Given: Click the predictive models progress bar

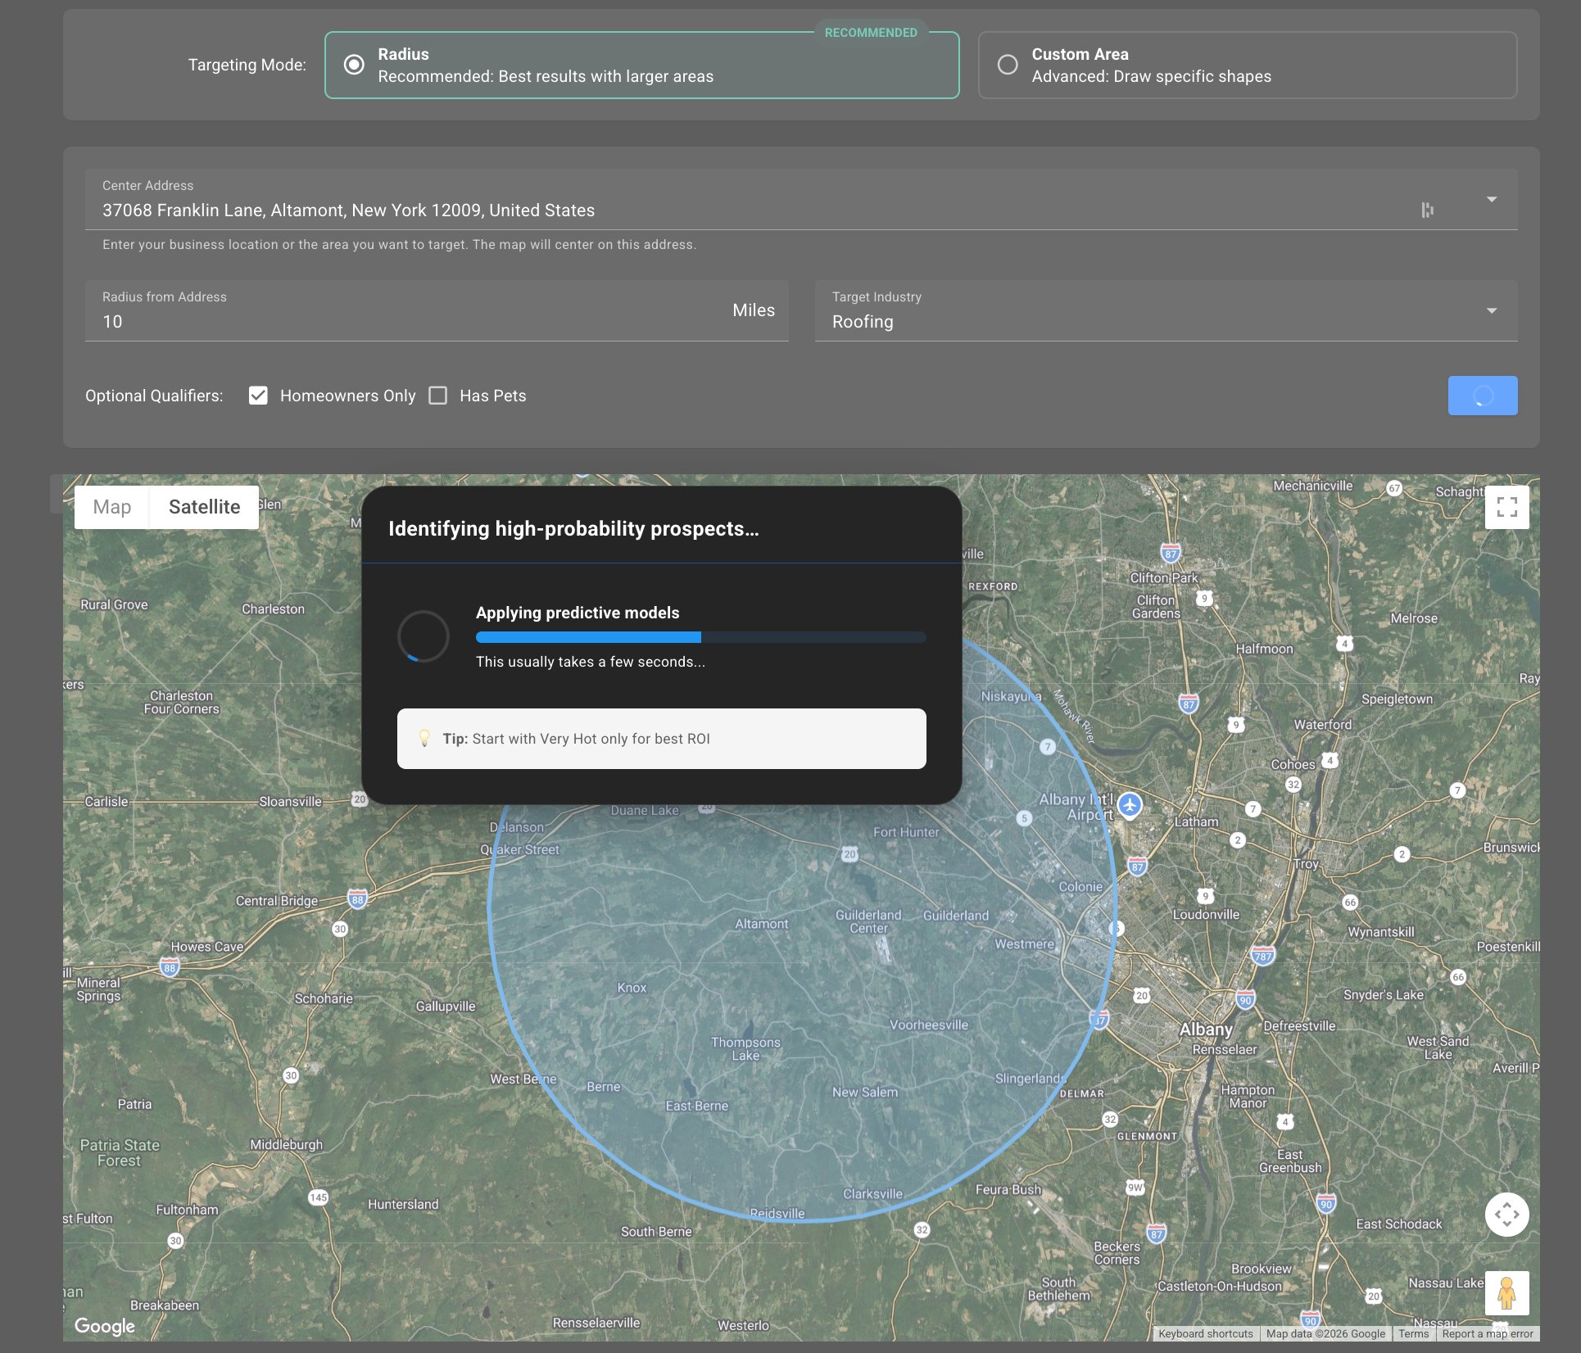Looking at the screenshot, I should click(x=700, y=636).
